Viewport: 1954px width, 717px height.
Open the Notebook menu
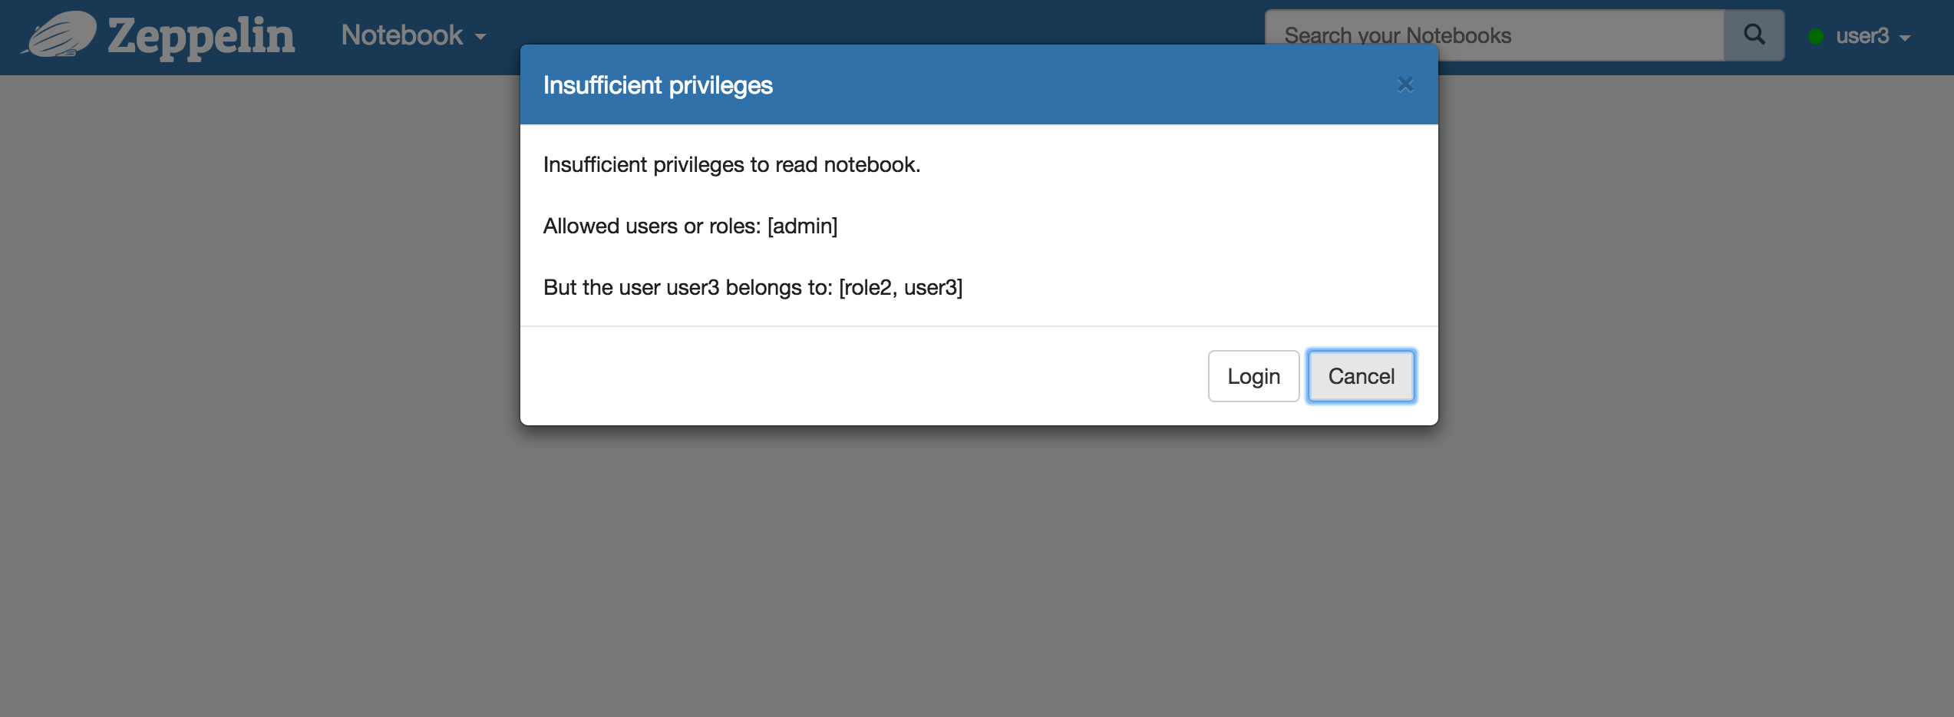tap(402, 35)
